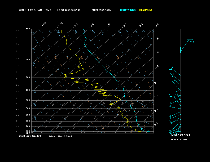210x162 pixels.
Task: Click the file name '(JC052307.NAU)'
Action: [101, 10]
